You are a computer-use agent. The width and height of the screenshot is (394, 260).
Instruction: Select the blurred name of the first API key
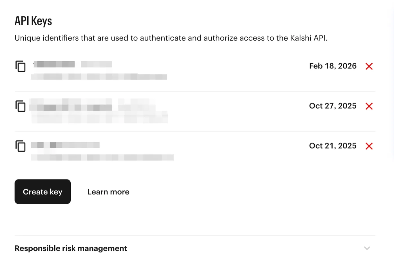pos(73,64)
